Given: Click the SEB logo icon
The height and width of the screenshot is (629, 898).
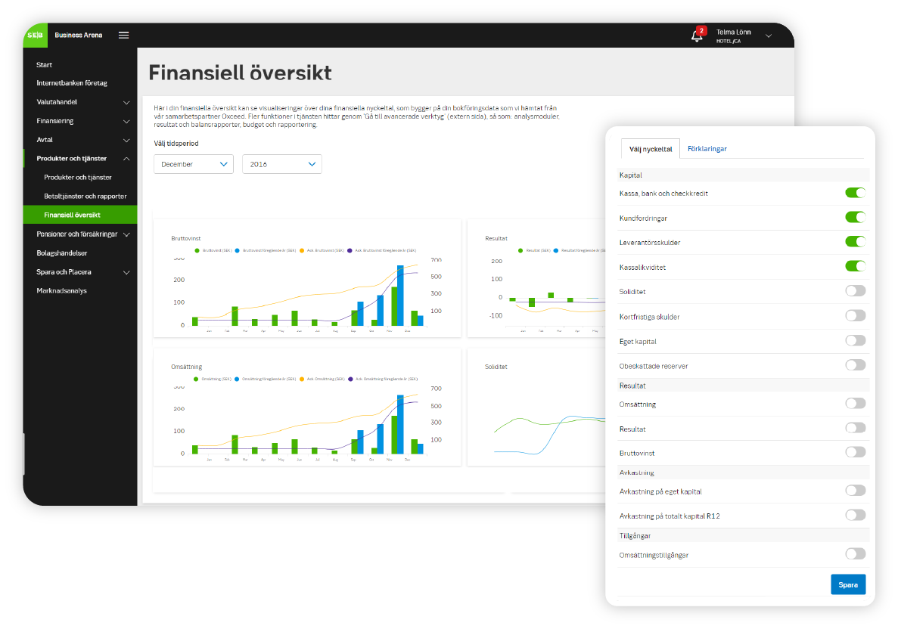Looking at the screenshot, I should click(35, 36).
